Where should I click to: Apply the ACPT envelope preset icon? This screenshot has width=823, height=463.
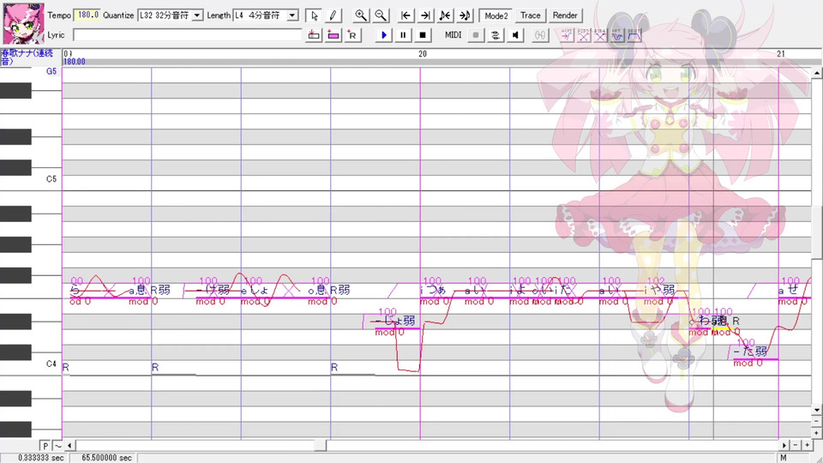pyautogui.click(x=567, y=35)
